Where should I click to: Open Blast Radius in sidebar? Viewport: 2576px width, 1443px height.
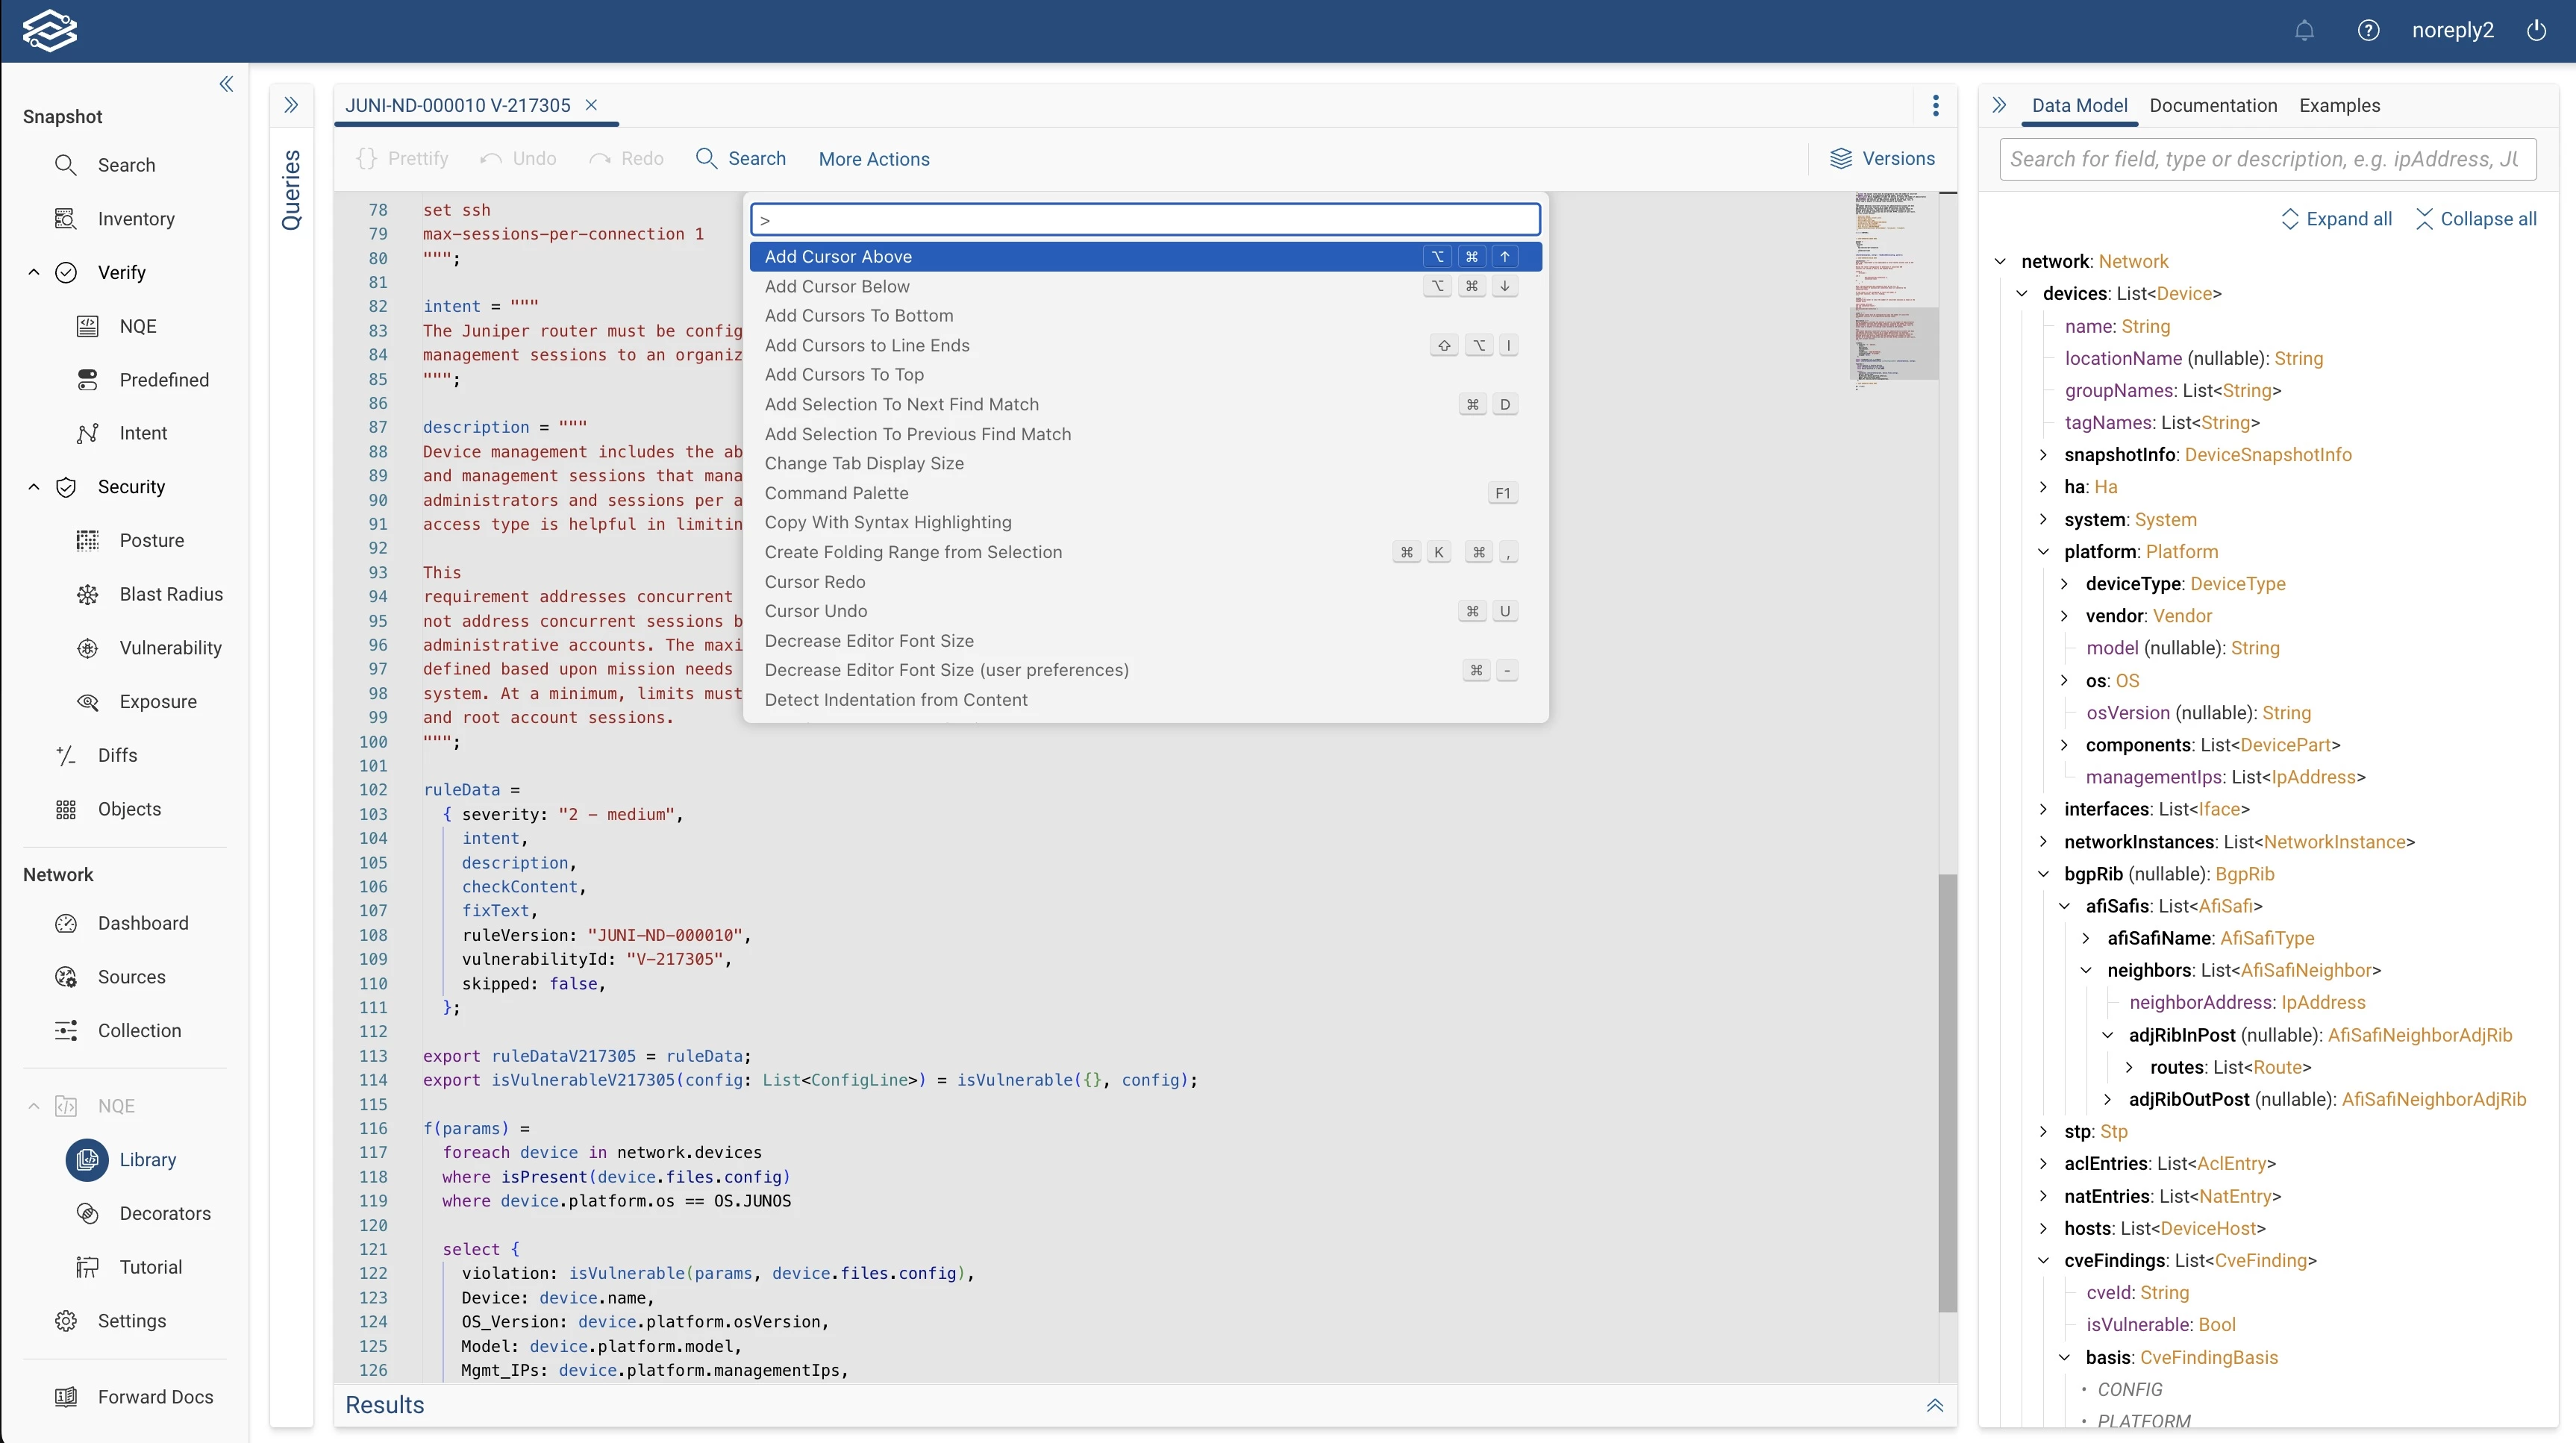[x=170, y=594]
